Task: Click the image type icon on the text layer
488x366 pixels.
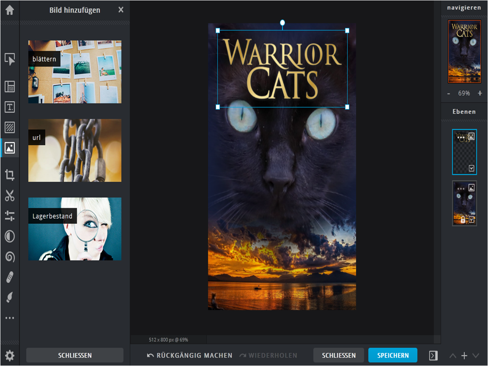Action: [472, 136]
